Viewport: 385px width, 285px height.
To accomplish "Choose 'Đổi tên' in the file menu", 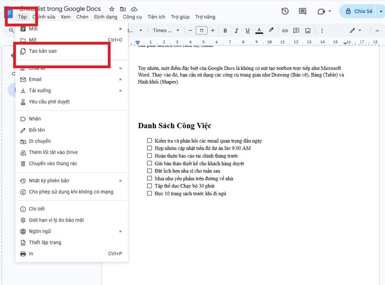I will (37, 130).
